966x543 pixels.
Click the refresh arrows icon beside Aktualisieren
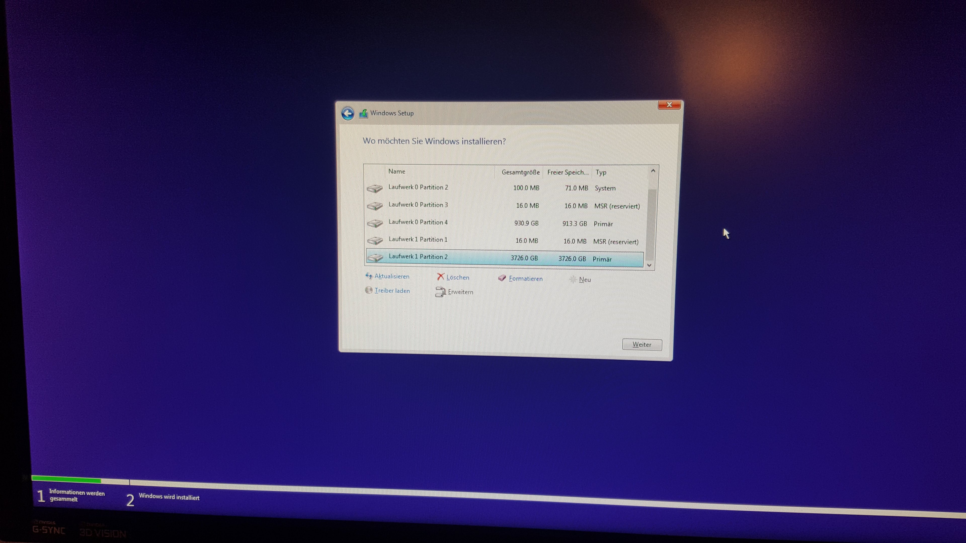(x=369, y=276)
